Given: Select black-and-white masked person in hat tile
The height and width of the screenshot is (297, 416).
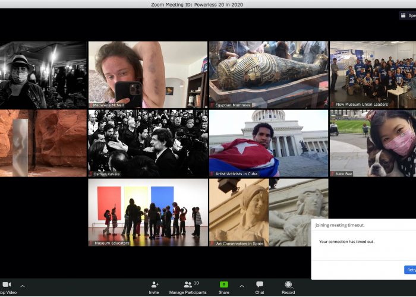Looking at the screenshot, I should tap(43, 74).
